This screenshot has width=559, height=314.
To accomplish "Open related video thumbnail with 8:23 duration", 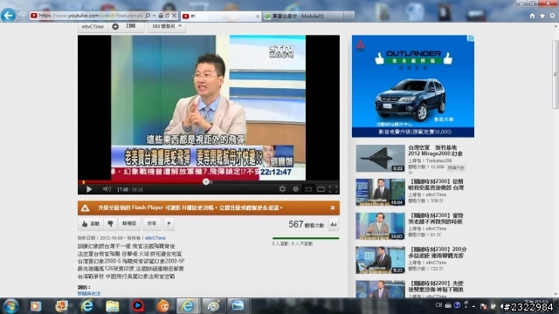I will 380,260.
